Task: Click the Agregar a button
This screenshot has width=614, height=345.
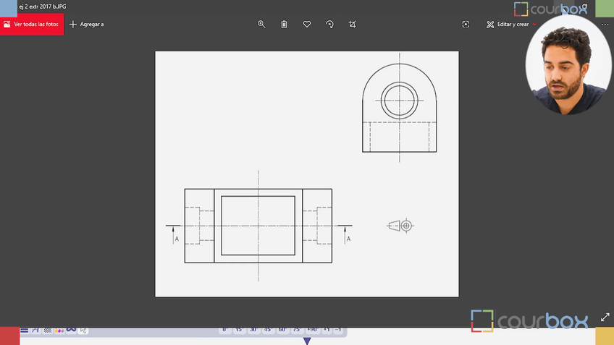Action: point(91,24)
